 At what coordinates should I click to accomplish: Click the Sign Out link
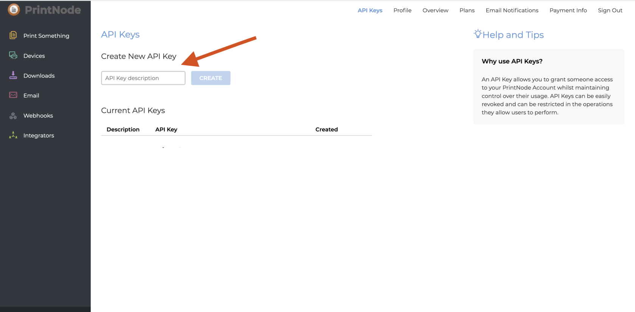pos(610,10)
